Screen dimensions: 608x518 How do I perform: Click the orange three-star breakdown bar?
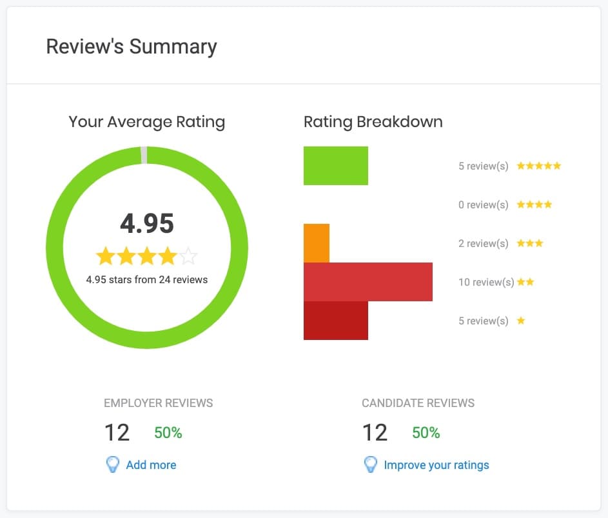(317, 243)
